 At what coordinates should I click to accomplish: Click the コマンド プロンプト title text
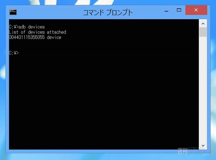pyautogui.click(x=108, y=13)
